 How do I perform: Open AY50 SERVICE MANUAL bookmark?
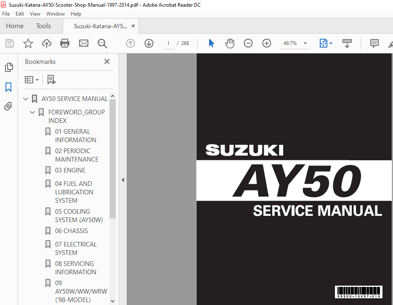pyautogui.click(x=74, y=99)
